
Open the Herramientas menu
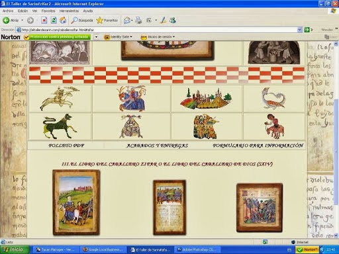pyautogui.click(x=69, y=11)
